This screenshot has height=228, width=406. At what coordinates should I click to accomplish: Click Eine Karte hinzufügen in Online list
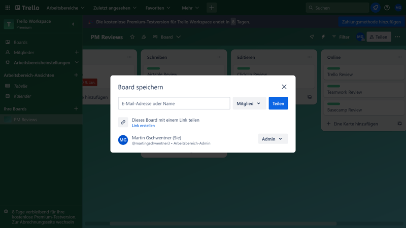click(352, 124)
